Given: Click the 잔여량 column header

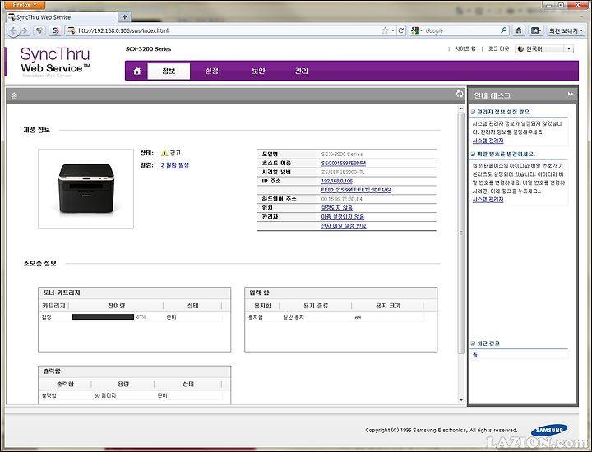Looking at the screenshot, I should tap(116, 306).
